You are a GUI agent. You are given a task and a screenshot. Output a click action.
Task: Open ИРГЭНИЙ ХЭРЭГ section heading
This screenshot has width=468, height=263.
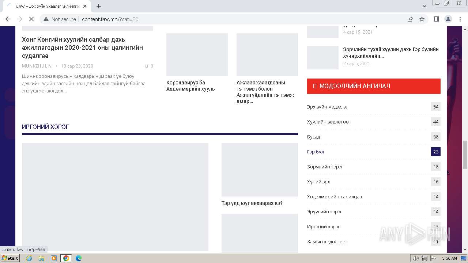click(x=45, y=127)
